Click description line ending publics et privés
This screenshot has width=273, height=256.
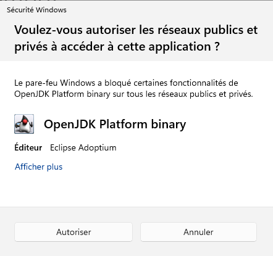click(133, 94)
